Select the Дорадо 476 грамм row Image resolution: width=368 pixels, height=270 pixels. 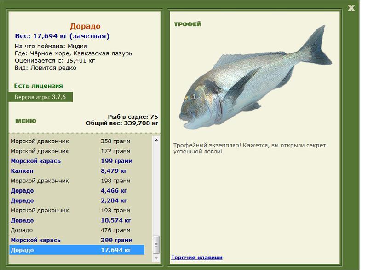[x=77, y=230]
